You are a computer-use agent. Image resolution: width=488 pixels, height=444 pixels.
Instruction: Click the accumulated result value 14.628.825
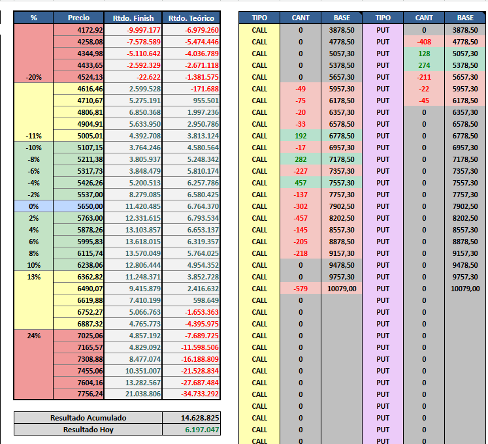(x=191, y=417)
